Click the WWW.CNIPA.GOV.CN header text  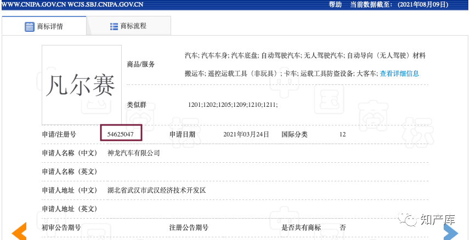35,4
